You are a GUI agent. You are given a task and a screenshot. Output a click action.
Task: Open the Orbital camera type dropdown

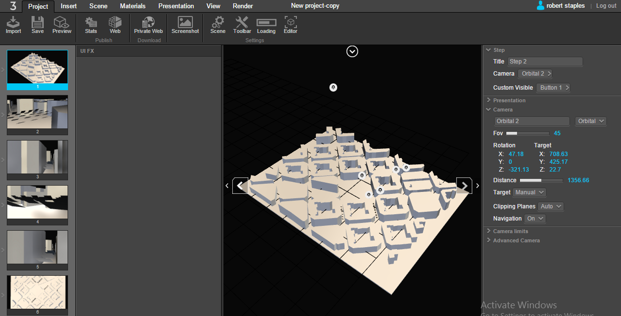(x=590, y=121)
